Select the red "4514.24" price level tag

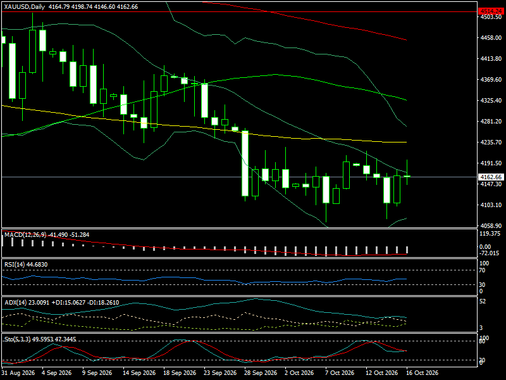point(491,11)
